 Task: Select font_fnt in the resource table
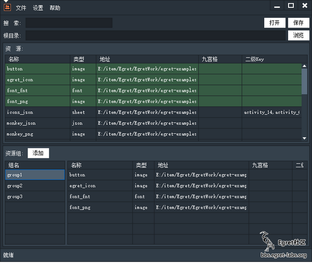pyautogui.click(x=153, y=91)
